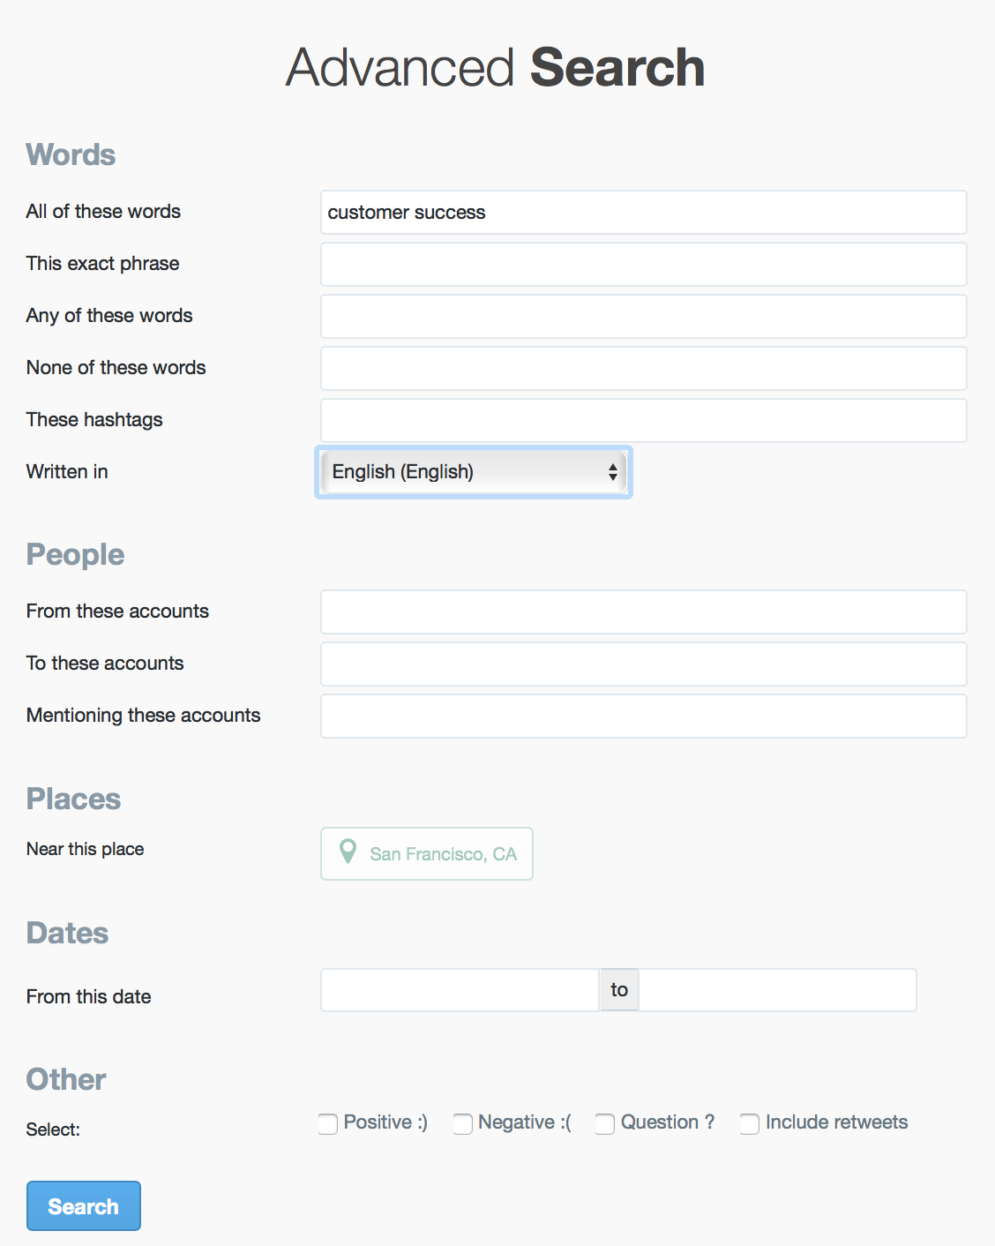
Task: Focus the All of these words field
Action: 644,212
